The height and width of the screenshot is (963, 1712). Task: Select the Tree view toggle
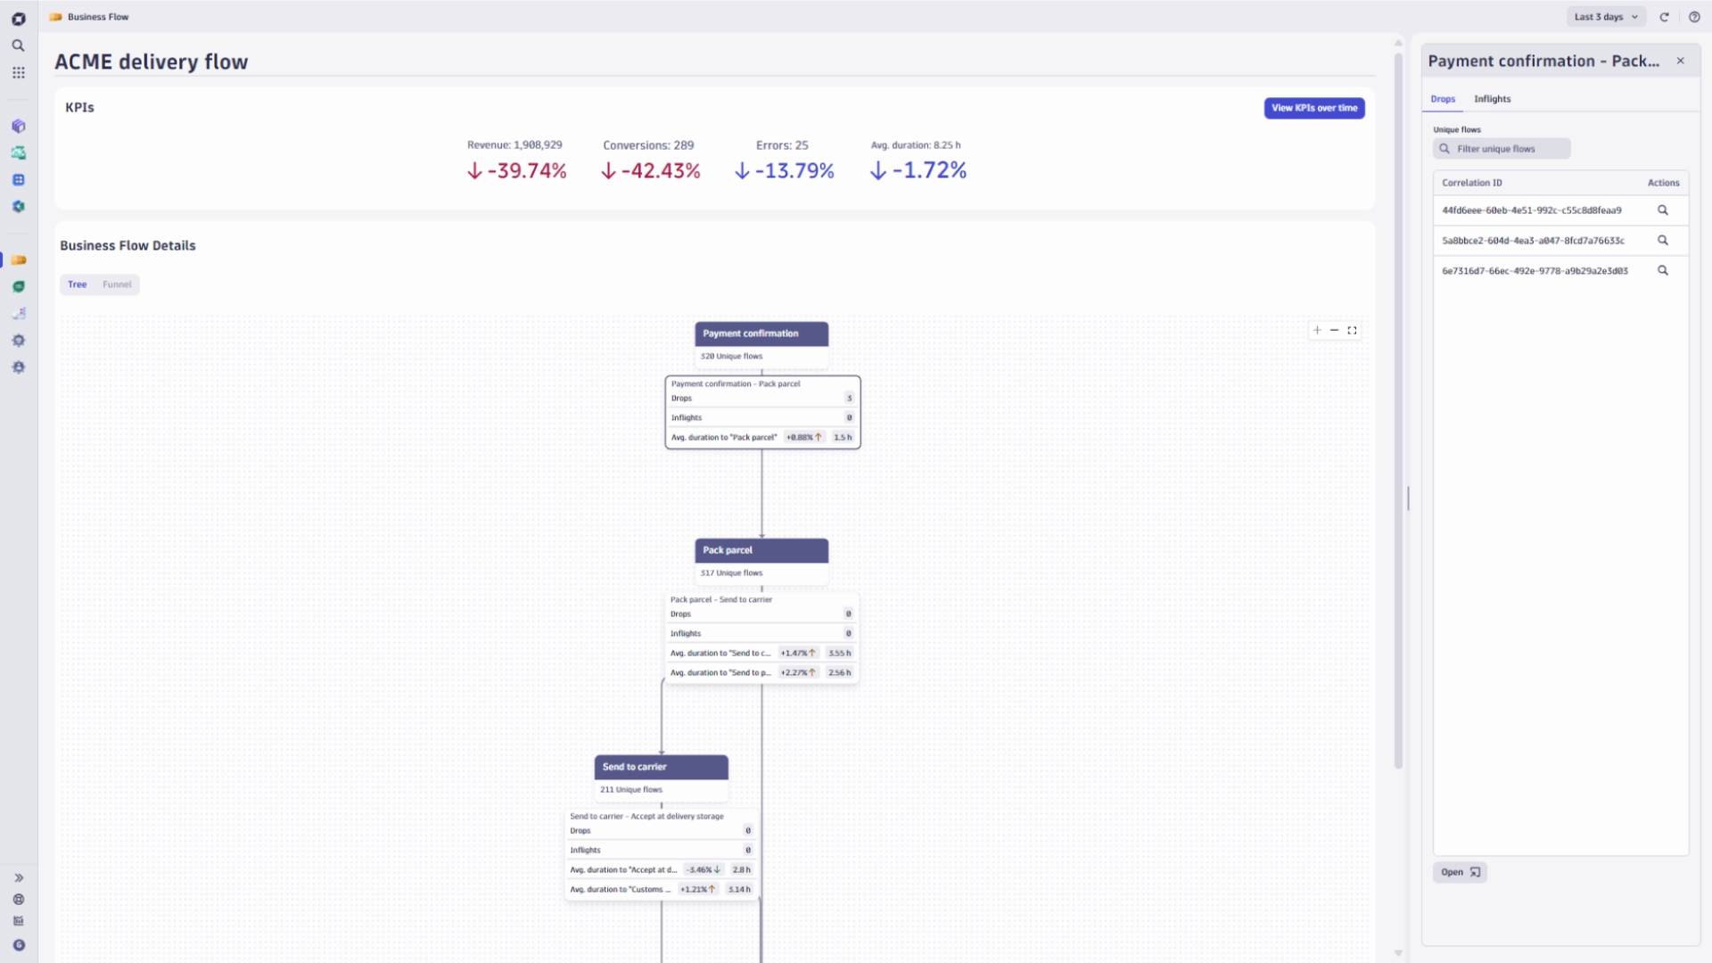tap(78, 284)
